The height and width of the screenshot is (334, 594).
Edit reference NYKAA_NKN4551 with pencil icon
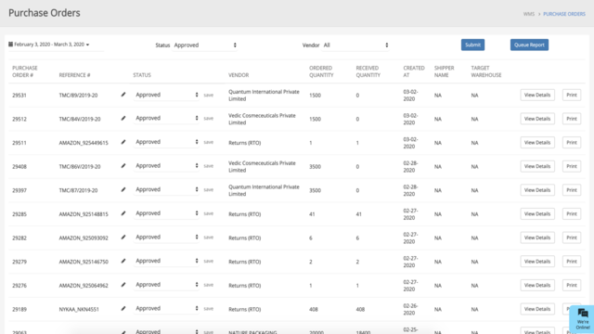point(123,309)
